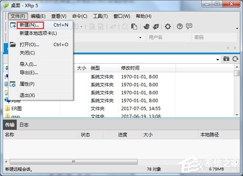Click the 用户名 input field
The width and height of the screenshot is (243, 176).
click(169, 37)
